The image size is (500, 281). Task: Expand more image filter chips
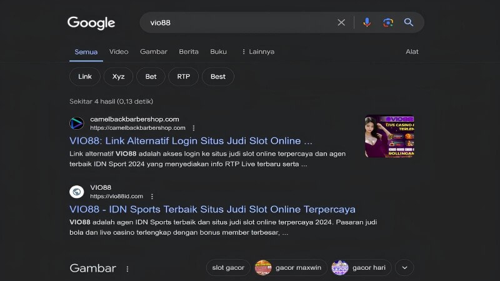pos(404,268)
